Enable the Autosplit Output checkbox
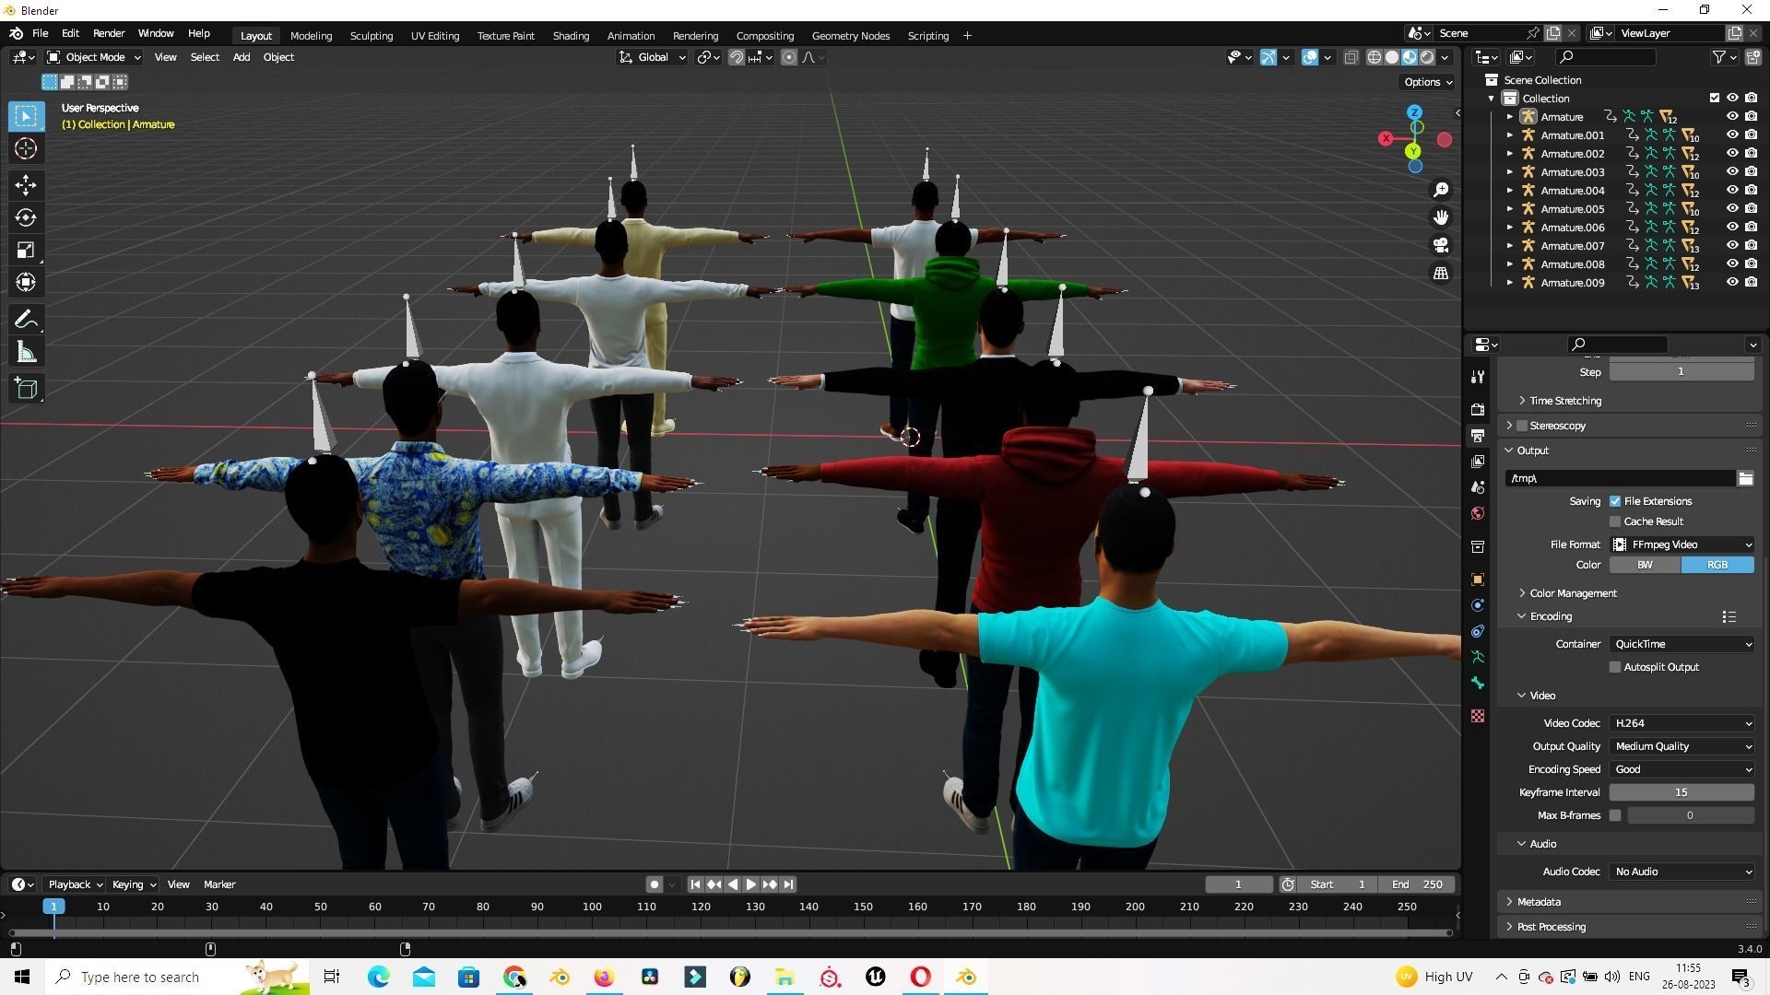1770x995 pixels. pyautogui.click(x=1615, y=667)
